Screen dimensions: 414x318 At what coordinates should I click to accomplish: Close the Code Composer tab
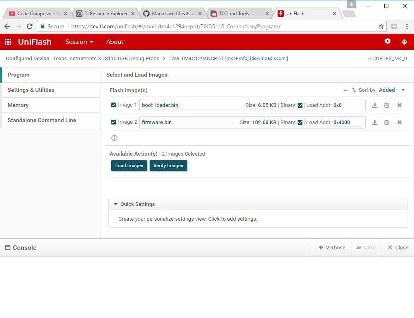coord(66,14)
